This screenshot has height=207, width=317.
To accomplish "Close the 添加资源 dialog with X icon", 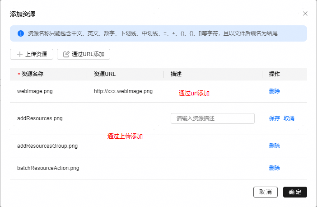I will [305, 14].
